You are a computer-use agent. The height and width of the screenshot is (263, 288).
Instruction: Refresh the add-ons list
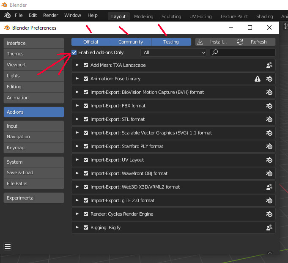click(255, 42)
